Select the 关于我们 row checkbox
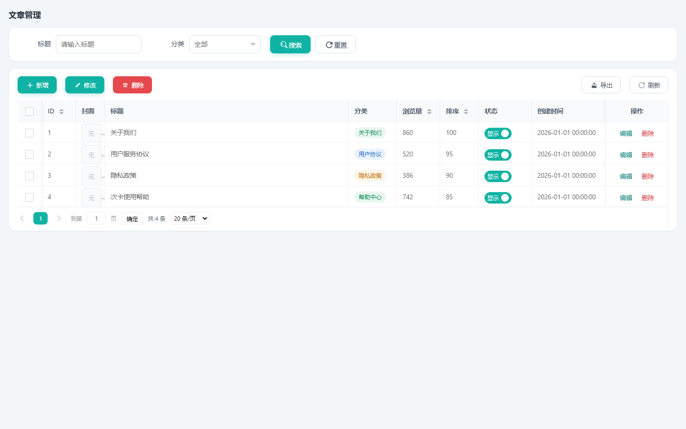This screenshot has width=686, height=429. click(30, 133)
